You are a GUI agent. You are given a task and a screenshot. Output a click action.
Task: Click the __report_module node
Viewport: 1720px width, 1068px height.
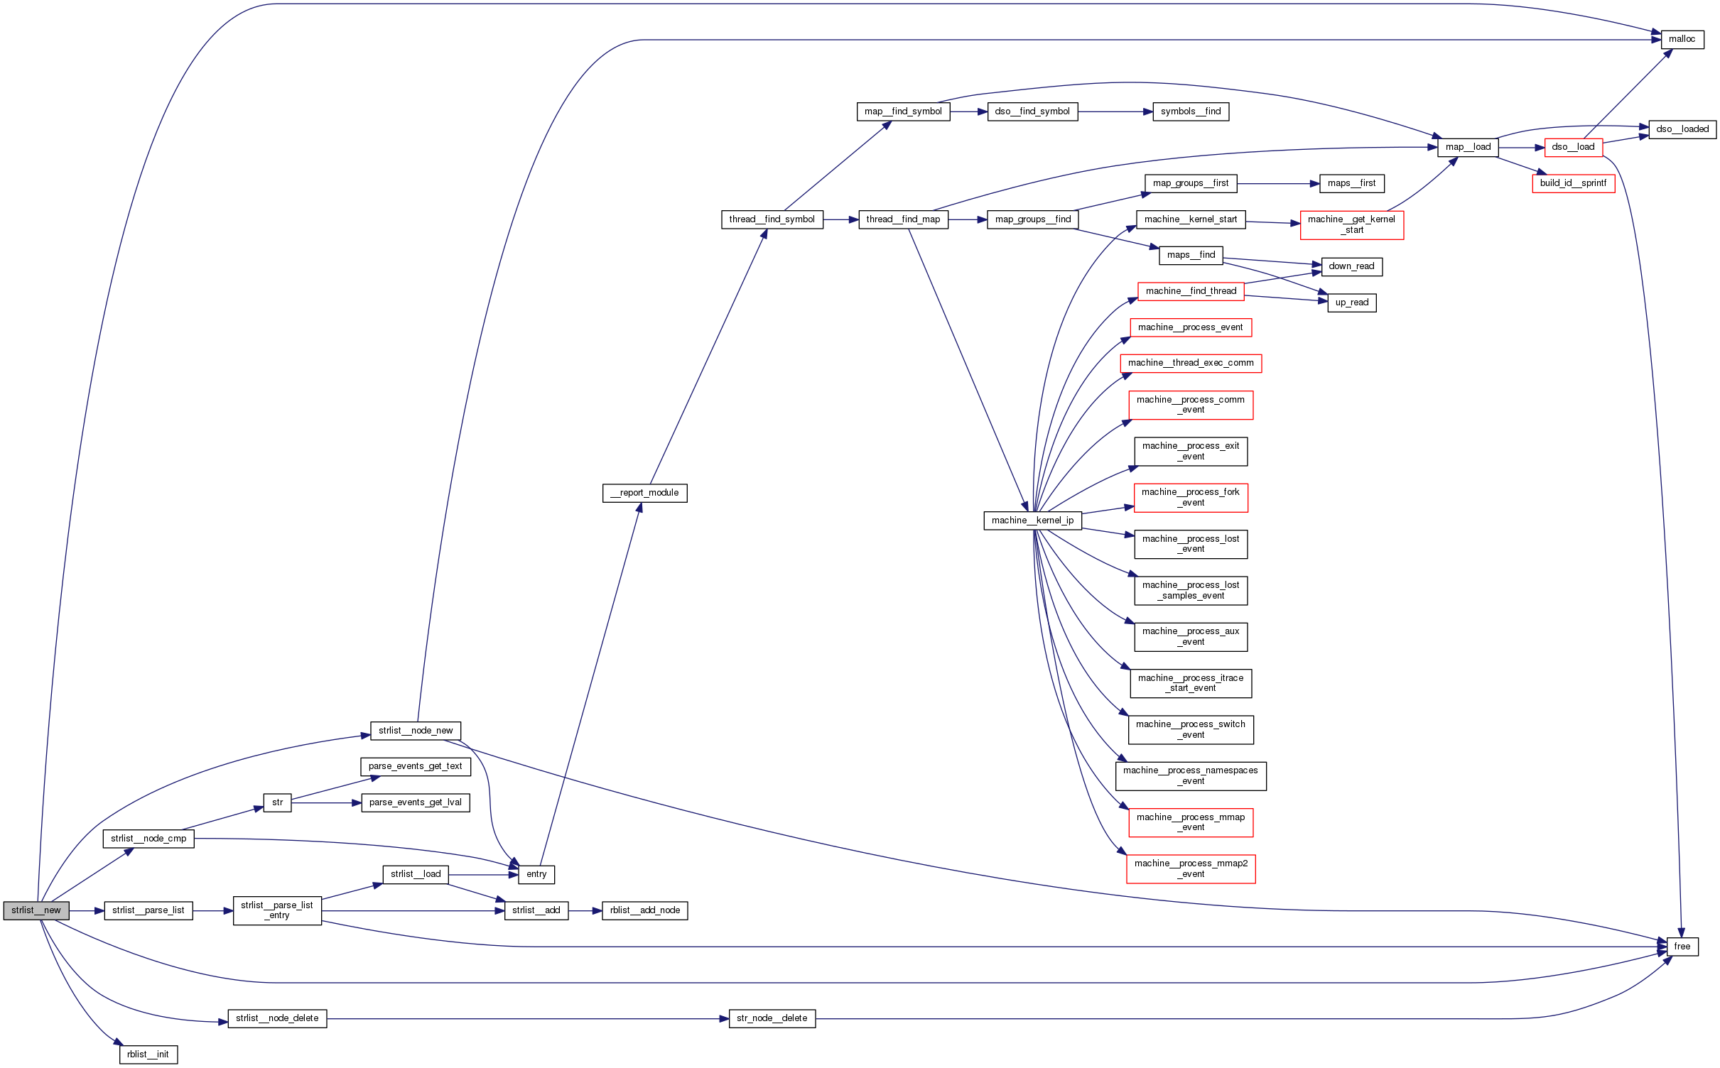(644, 493)
